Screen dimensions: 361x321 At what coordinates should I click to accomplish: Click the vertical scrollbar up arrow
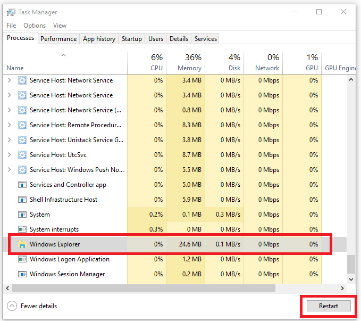click(x=351, y=80)
